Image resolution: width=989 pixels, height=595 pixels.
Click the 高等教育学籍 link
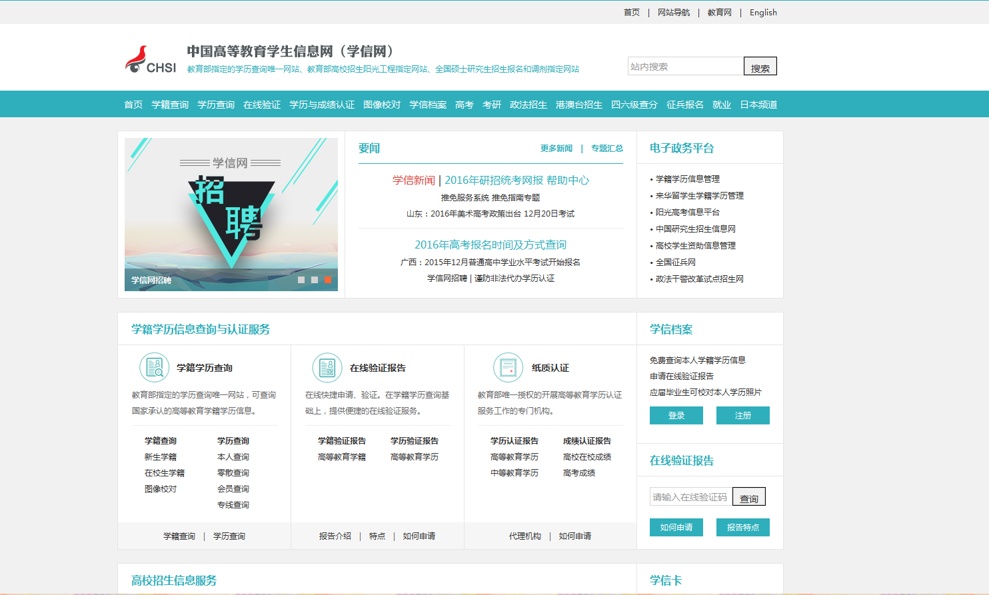(x=342, y=456)
